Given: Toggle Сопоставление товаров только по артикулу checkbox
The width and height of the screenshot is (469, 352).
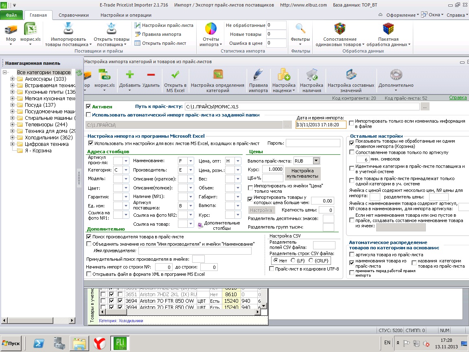Looking at the screenshot, I should [352, 152].
